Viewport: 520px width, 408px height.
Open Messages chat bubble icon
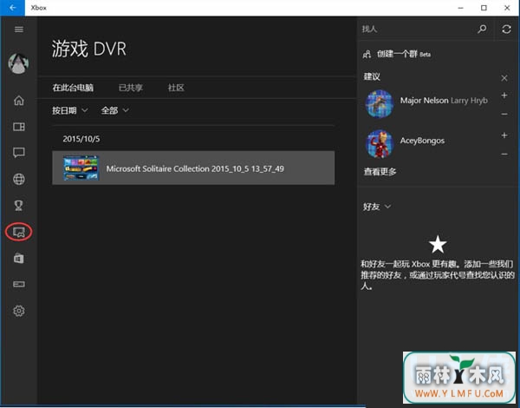click(19, 153)
